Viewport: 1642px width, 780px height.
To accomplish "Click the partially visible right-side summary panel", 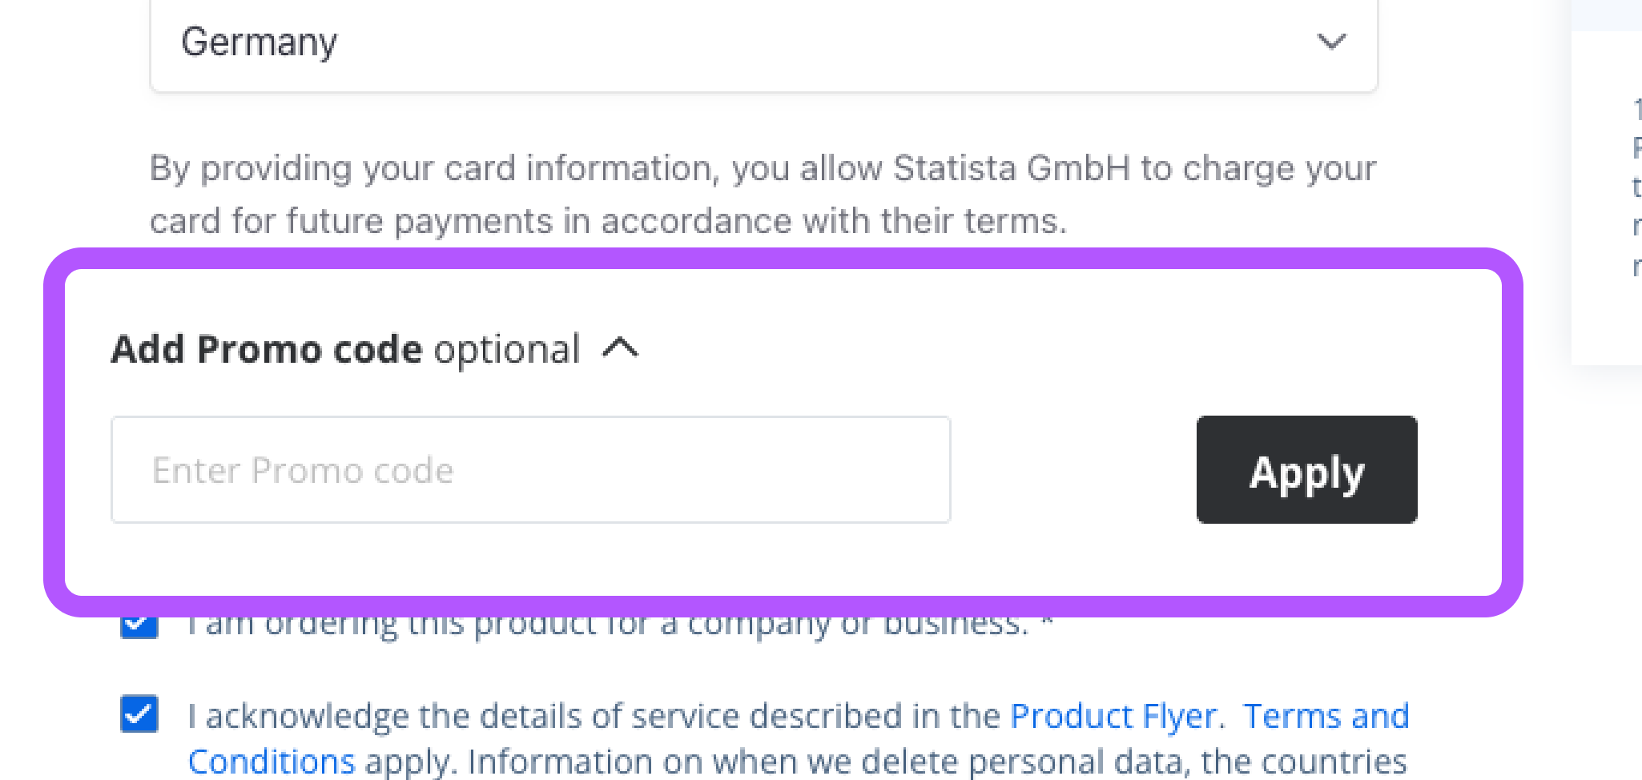I will point(1610,200).
